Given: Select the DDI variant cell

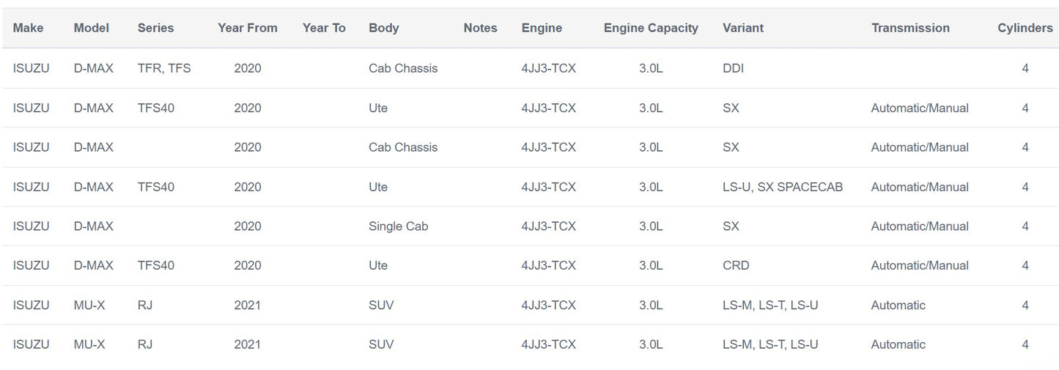Looking at the screenshot, I should point(733,68).
